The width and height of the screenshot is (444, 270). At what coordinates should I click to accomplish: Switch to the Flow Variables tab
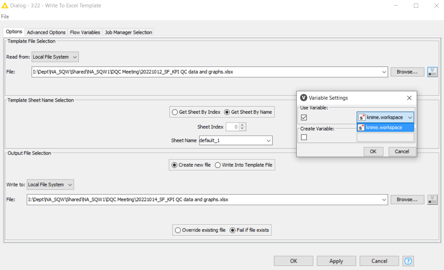click(85, 32)
